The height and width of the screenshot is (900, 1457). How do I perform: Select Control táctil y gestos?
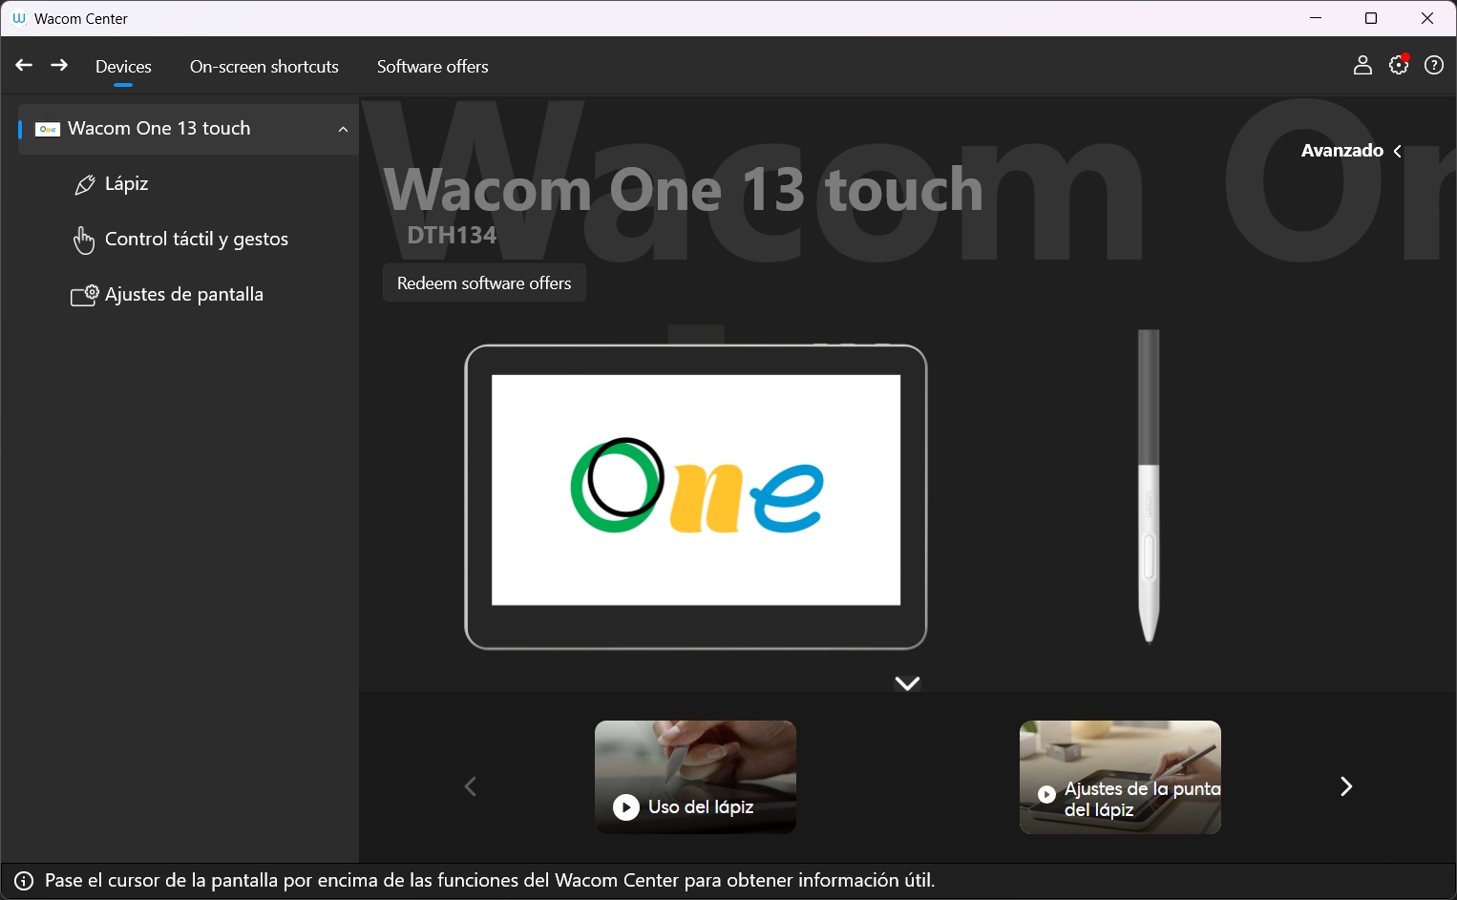tap(197, 240)
